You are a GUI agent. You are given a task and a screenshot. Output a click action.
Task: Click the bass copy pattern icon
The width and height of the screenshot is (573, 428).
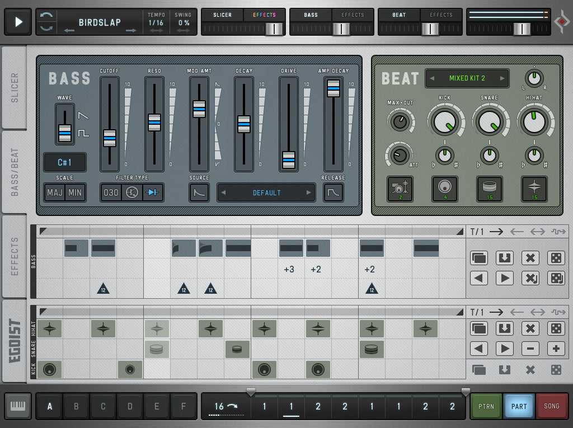click(478, 258)
